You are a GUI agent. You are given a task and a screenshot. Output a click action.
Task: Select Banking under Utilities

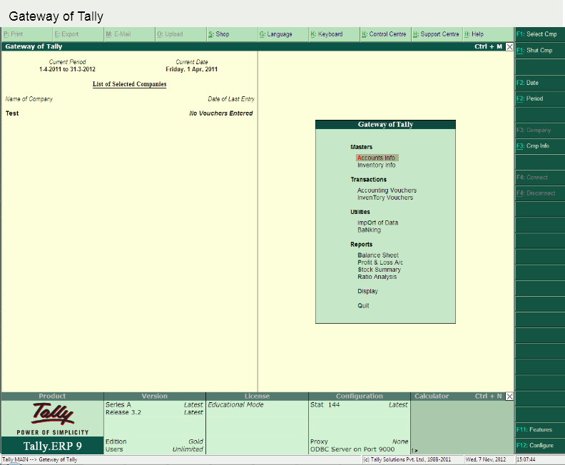[x=369, y=230]
